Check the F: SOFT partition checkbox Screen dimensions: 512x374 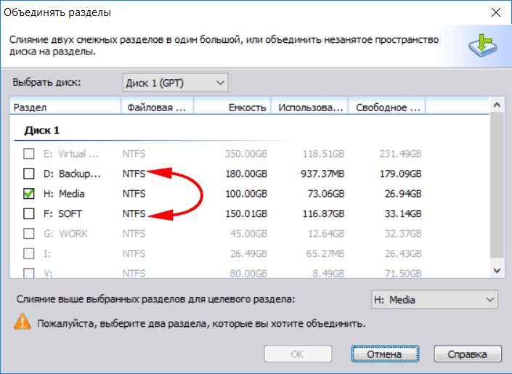click(x=29, y=214)
